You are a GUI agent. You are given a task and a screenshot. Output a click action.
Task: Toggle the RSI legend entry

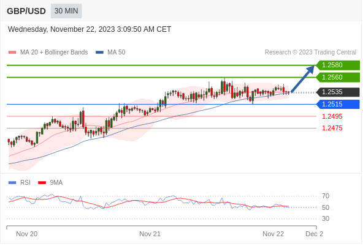click(x=20, y=183)
